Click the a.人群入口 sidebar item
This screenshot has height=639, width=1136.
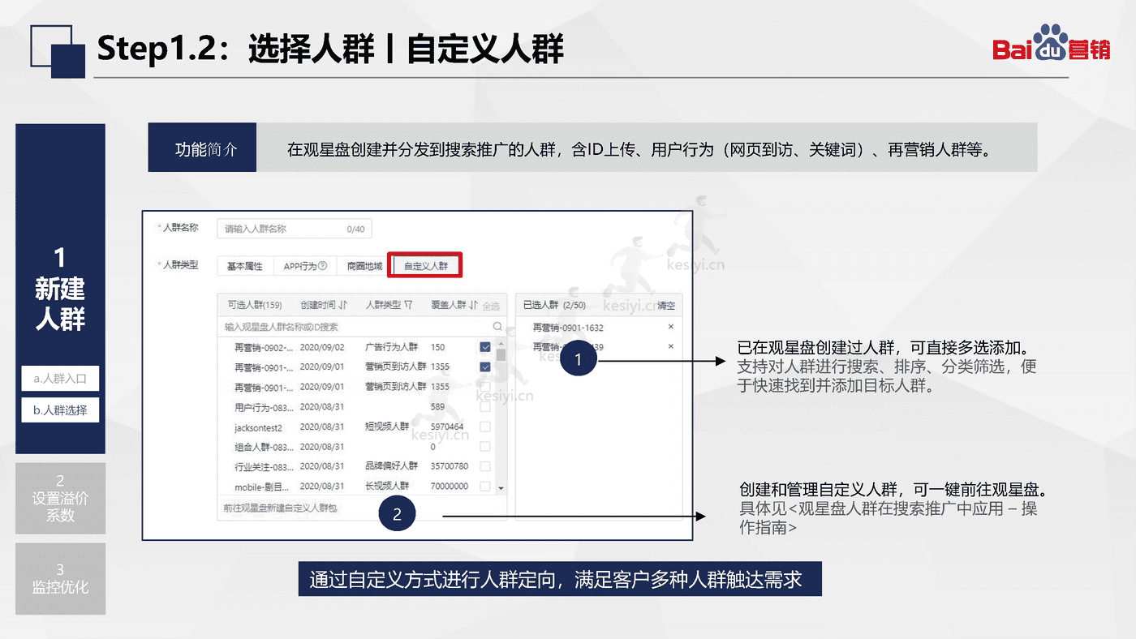pyautogui.click(x=60, y=379)
